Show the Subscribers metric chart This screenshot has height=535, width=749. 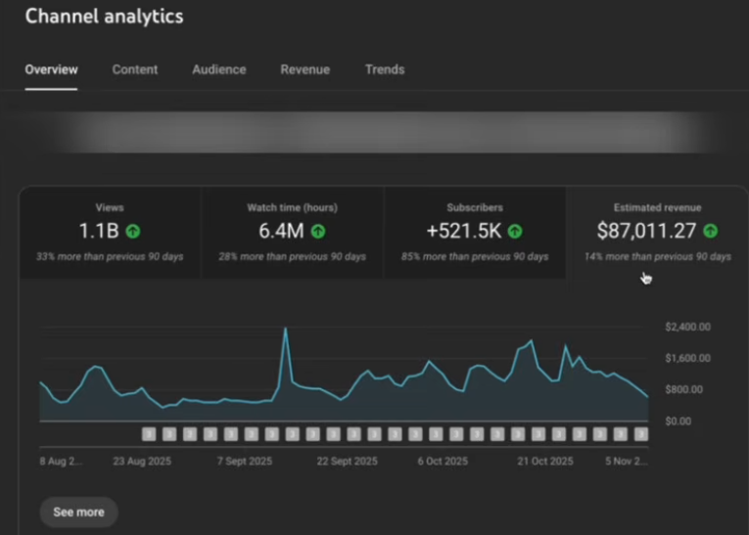475,233
